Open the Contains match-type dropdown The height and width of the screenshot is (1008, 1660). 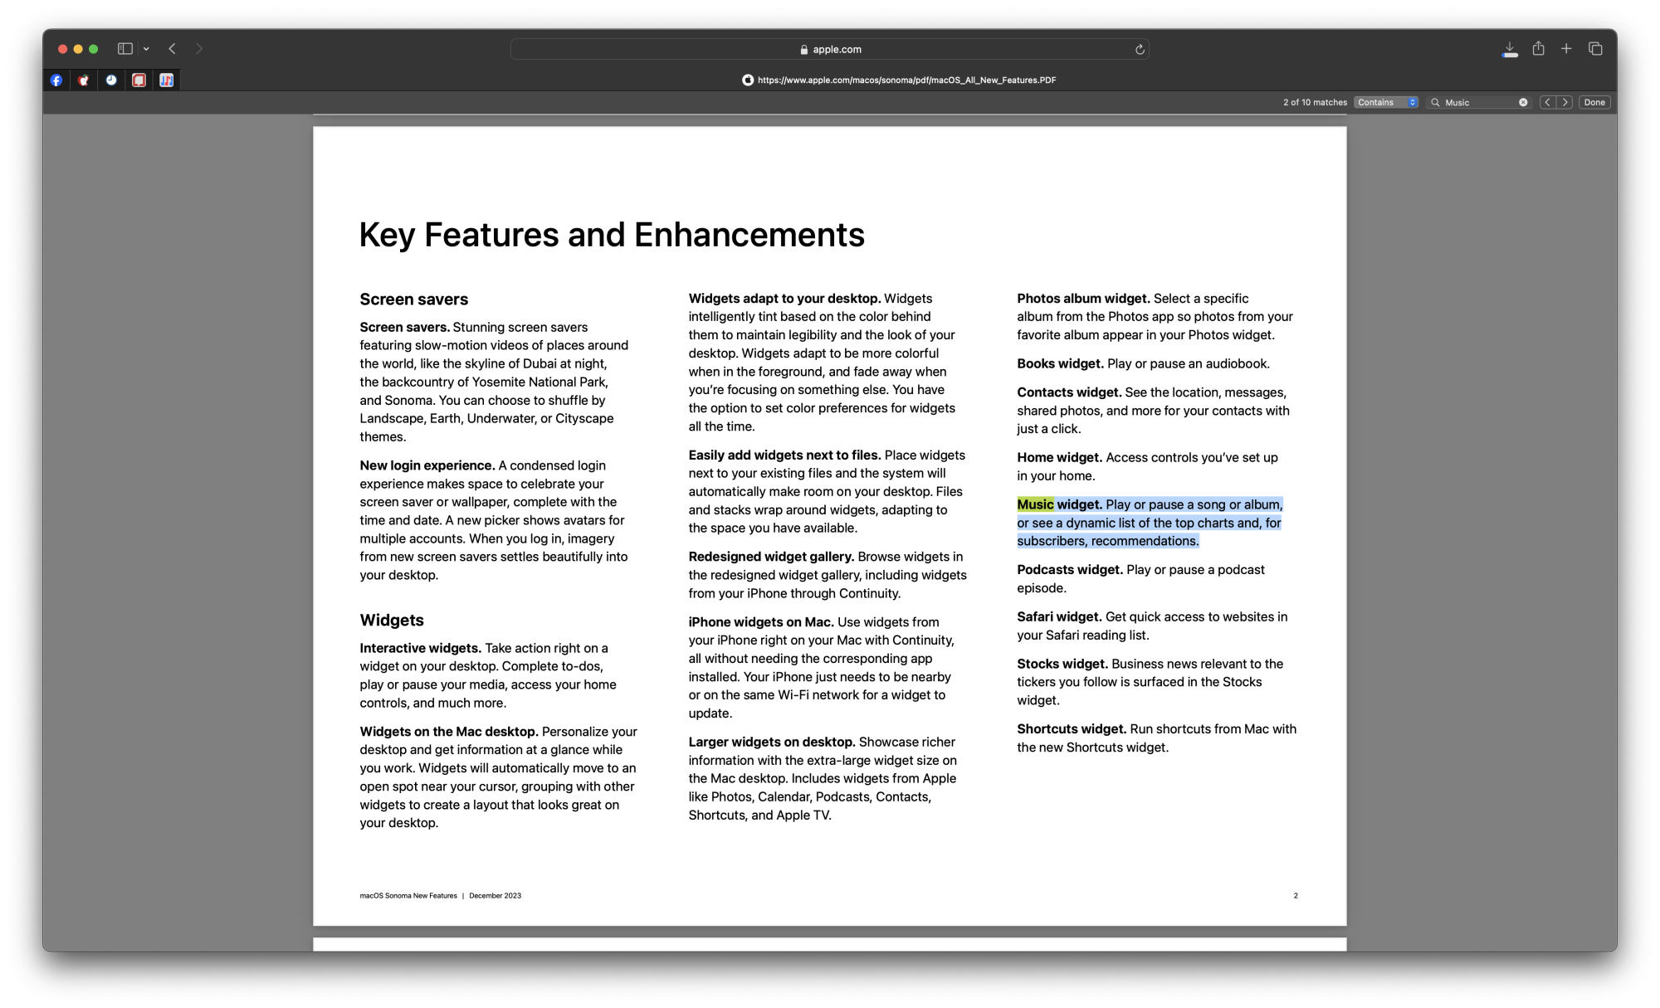pyautogui.click(x=1386, y=103)
